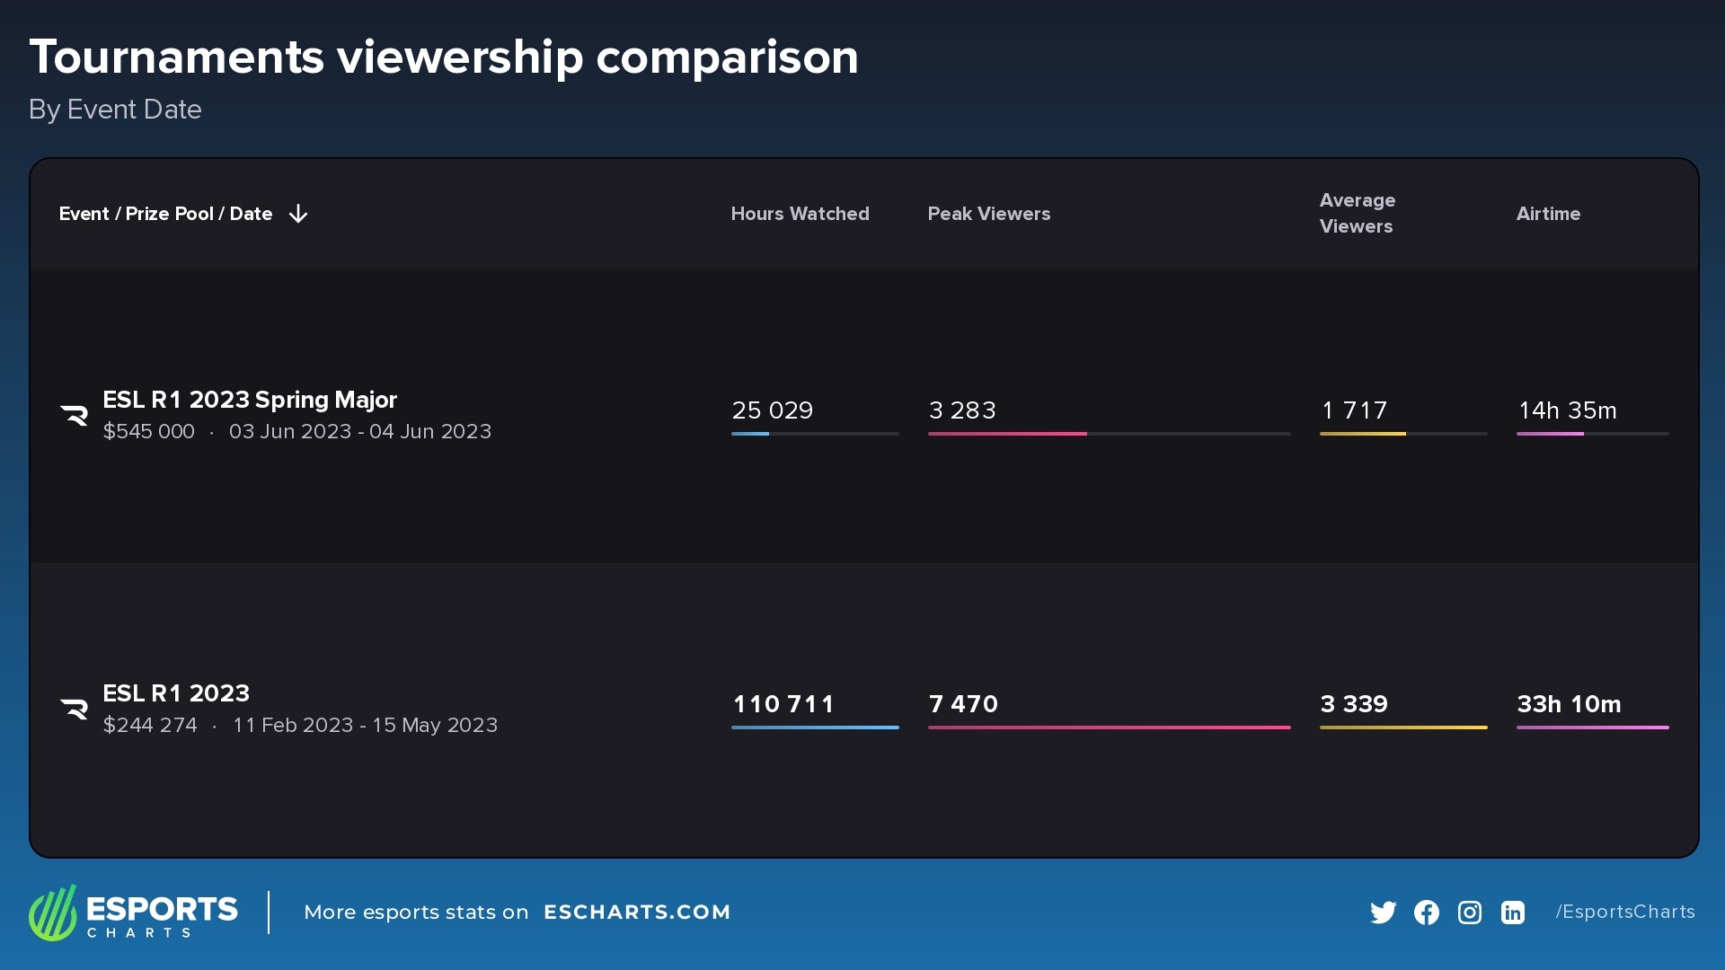Click the 03 Jun 2023 - 04 Jun 2023 date
This screenshot has height=970, width=1725.
click(360, 431)
